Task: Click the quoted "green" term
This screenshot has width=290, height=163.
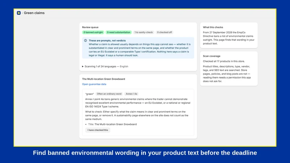Action: coord(90,94)
